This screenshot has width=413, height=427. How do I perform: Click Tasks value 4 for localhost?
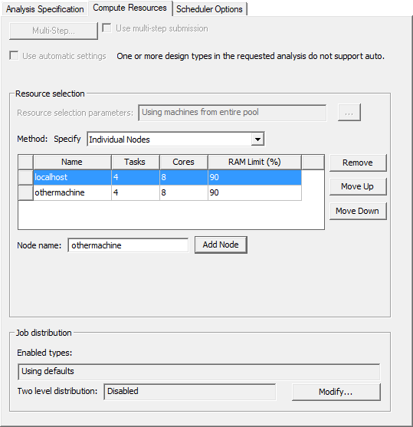click(136, 177)
